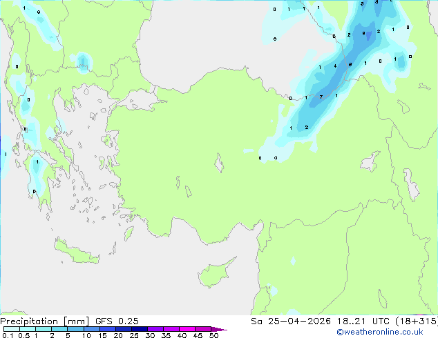Click the 'GFS 0.25' model label
This screenshot has width=438, height=338.
(x=117, y=321)
